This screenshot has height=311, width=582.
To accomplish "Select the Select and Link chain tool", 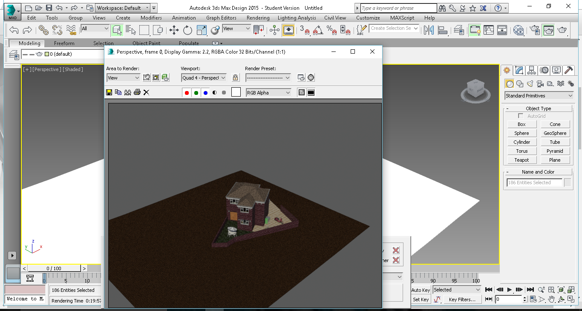I will tap(43, 30).
